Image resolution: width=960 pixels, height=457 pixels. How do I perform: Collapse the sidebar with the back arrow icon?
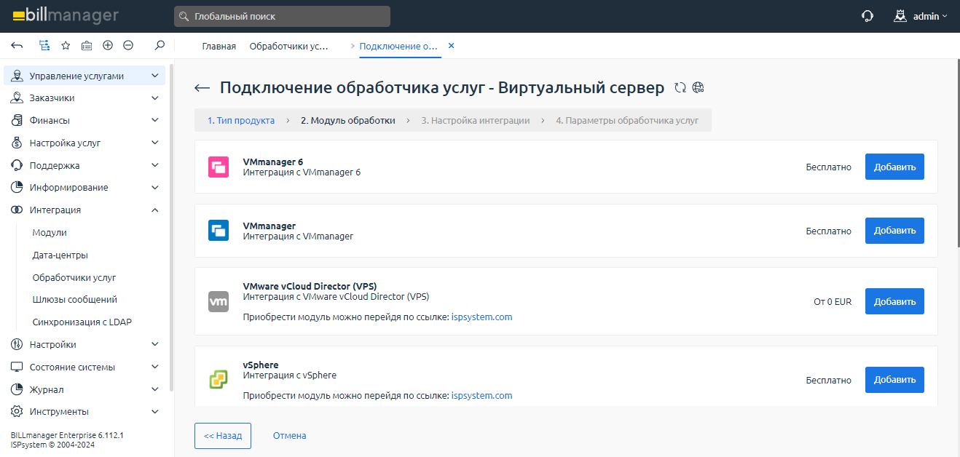pyautogui.click(x=17, y=45)
